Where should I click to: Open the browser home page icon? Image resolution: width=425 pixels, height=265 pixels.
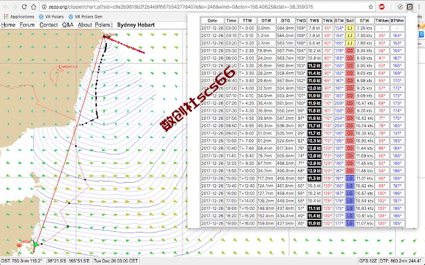(33, 7)
